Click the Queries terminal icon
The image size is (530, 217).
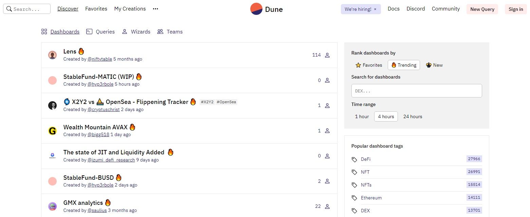(89, 31)
